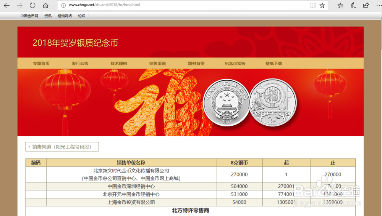
Task: Click the 774001 start number cell
Action: [286, 194]
